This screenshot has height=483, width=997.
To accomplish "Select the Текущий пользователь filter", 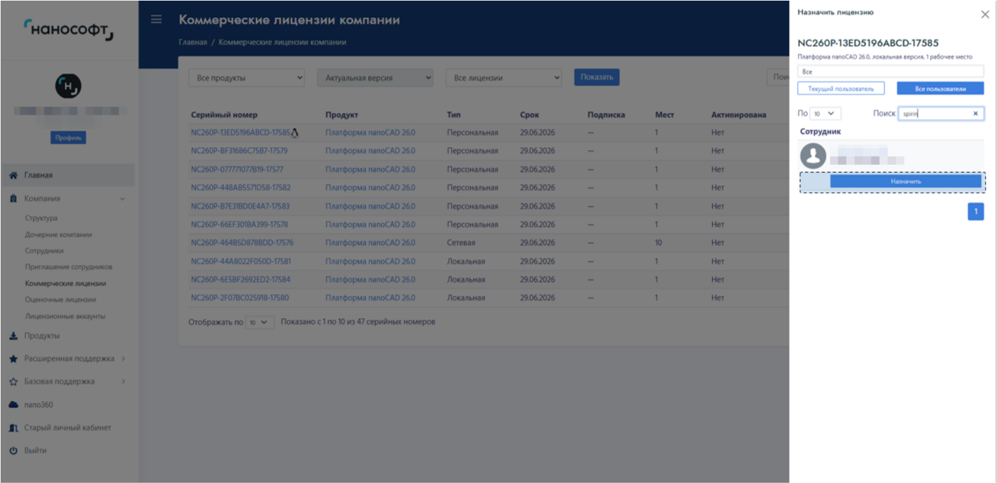I will 841,88.
